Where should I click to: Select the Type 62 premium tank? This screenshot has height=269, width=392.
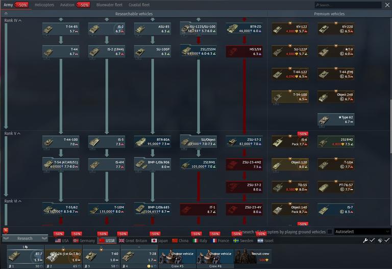coord(336,119)
